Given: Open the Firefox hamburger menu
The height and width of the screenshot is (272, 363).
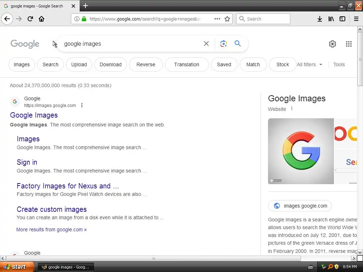Looking at the screenshot, I should pos(356,19).
